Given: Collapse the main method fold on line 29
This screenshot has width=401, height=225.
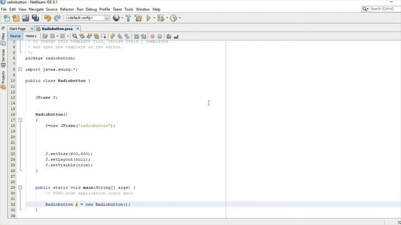Looking at the screenshot, I should pos(20,187).
